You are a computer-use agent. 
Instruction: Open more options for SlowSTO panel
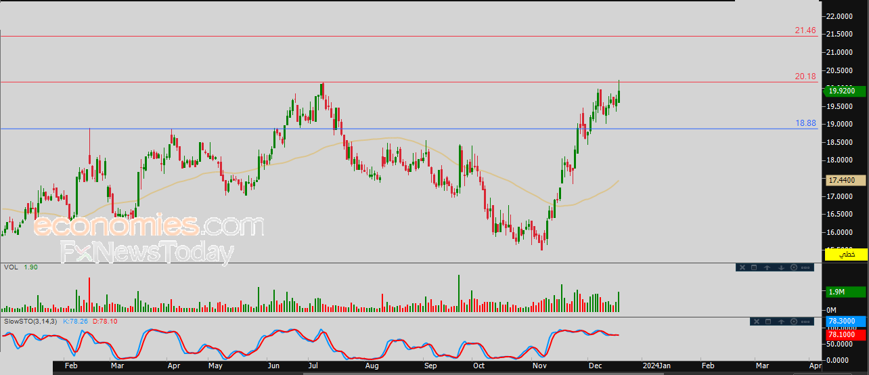pos(805,322)
